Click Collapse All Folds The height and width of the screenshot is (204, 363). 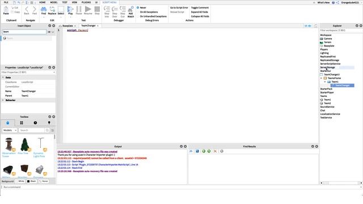tap(200, 16)
